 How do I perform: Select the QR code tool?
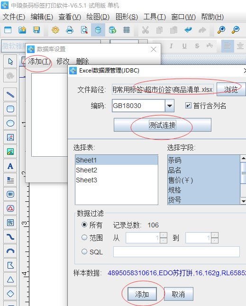click(10, 223)
